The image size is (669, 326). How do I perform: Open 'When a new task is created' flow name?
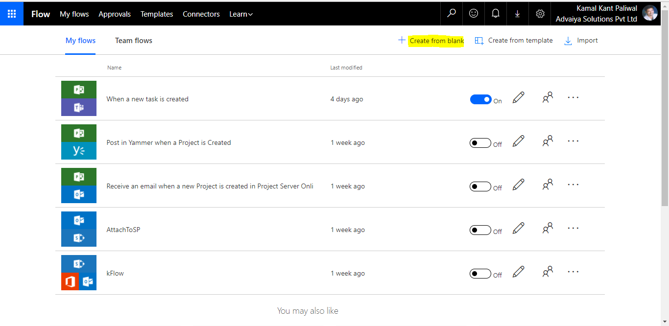(x=147, y=99)
